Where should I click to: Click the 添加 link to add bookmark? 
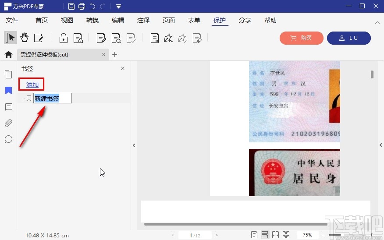click(32, 85)
